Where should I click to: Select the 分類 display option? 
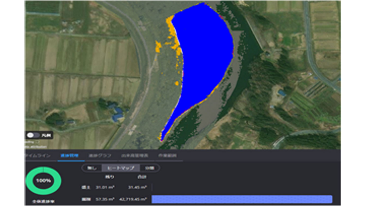tap(149, 168)
